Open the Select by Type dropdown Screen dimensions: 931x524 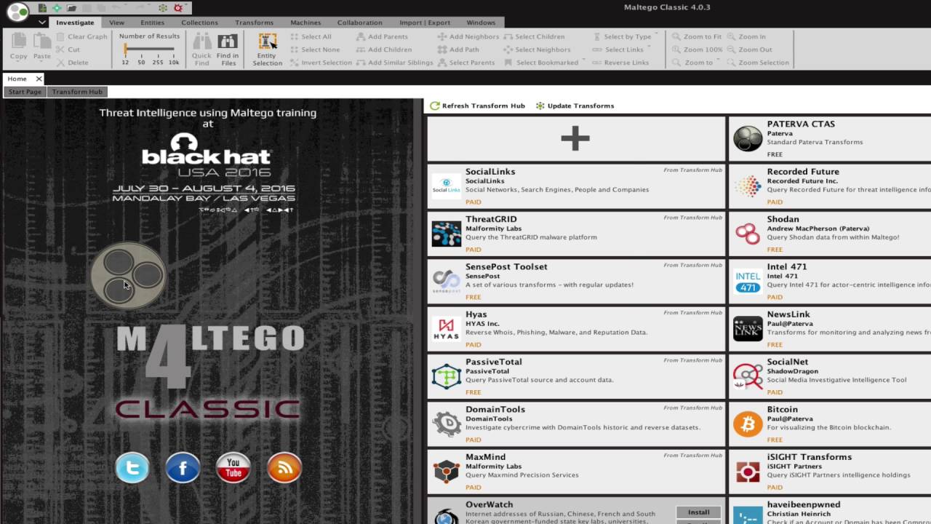[x=626, y=36]
